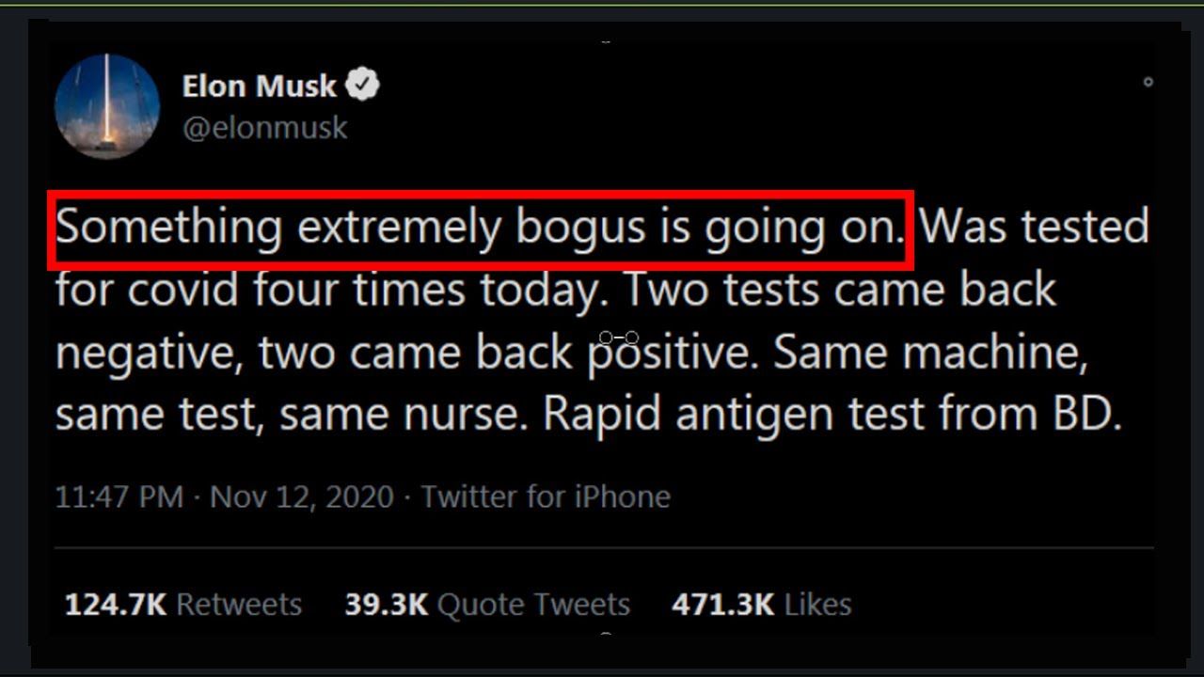Click the verified checkmark badge
The image size is (1204, 677).
363,86
